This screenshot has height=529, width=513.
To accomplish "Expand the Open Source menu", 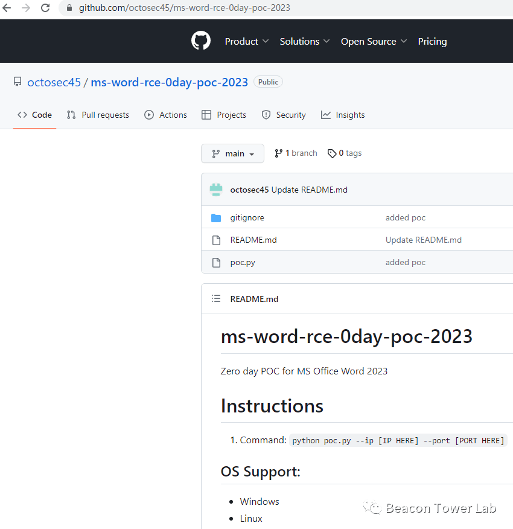I will pyautogui.click(x=374, y=41).
